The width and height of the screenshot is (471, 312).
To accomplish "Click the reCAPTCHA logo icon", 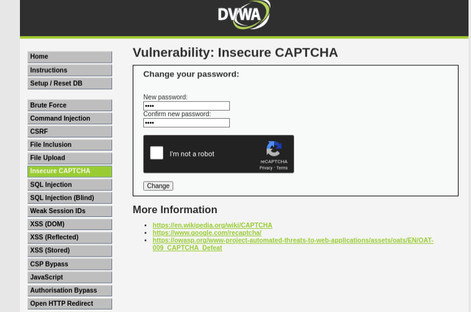I will (x=274, y=149).
